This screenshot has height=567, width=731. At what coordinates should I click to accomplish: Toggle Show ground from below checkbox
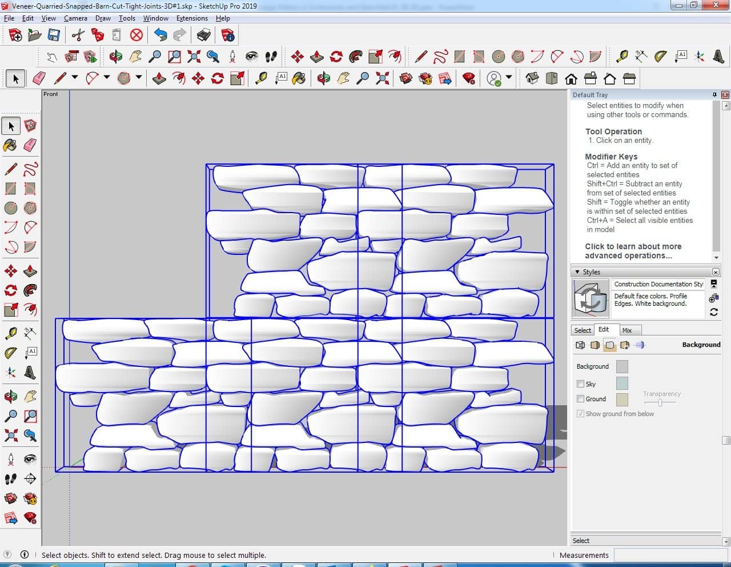tap(580, 414)
